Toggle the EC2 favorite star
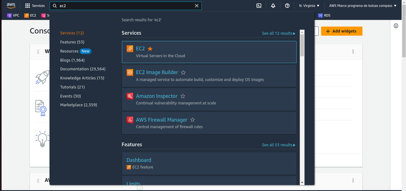Screen dimensions: 406x191 pyautogui.click(x=150, y=49)
